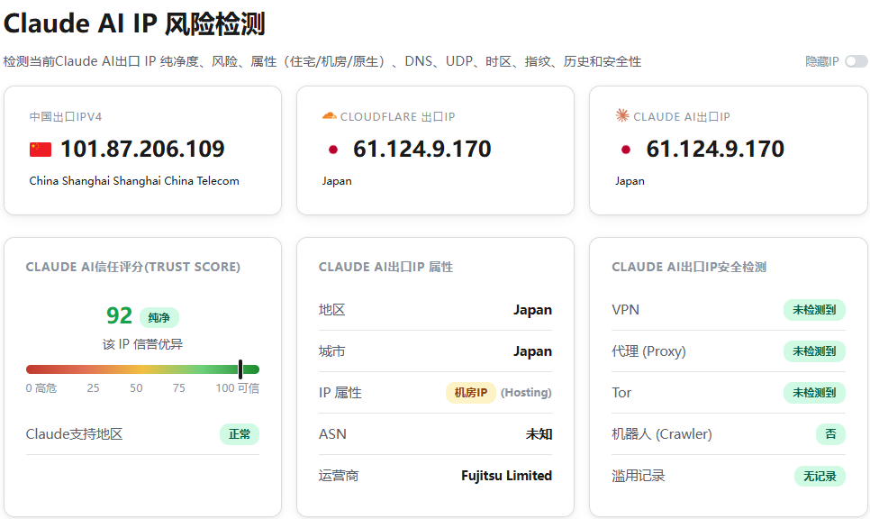This screenshot has height=519, width=870.
Task: Select the IP address 101.87.206.109
Action: pos(142,149)
